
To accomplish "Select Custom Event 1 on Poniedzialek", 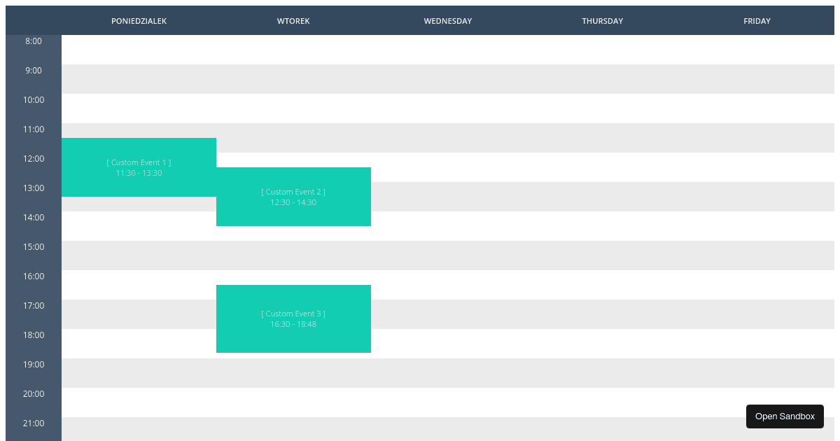I will [x=139, y=167].
